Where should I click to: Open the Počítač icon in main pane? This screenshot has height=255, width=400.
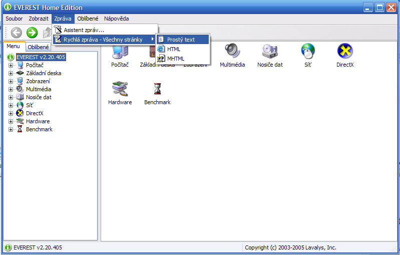120,52
